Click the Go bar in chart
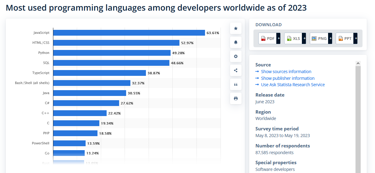 click(x=69, y=153)
